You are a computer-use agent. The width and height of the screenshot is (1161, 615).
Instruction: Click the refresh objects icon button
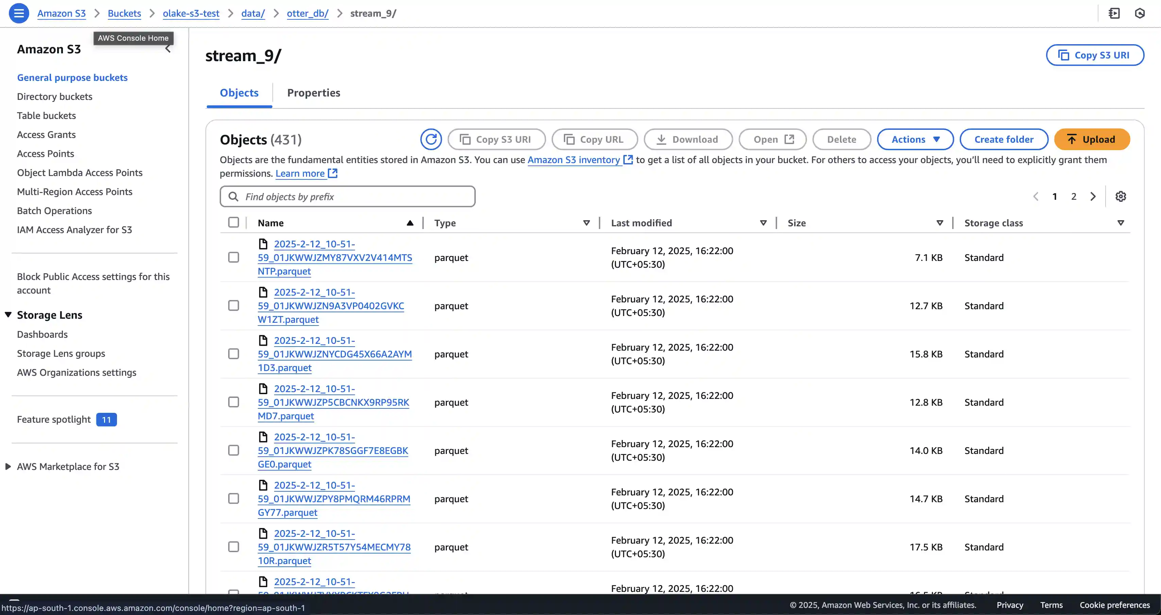431,140
